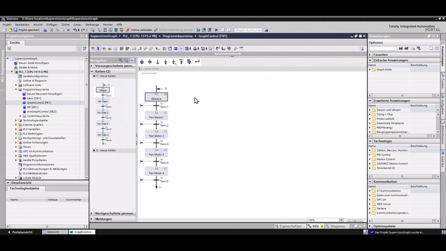This screenshot has height=251, width=446.
Task: Expand the Favoriten section
Action: click(x=370, y=55)
